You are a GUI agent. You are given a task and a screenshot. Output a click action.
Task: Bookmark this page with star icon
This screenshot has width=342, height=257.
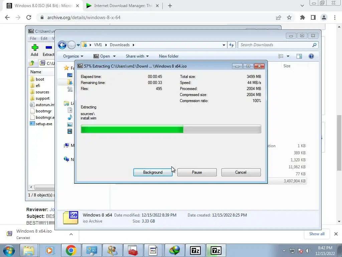coord(289,17)
